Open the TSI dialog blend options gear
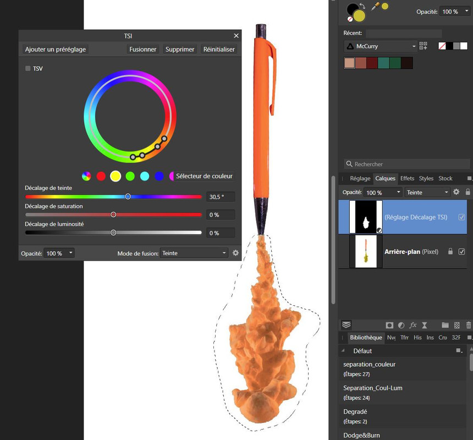The width and height of the screenshot is (473, 440). [x=235, y=253]
